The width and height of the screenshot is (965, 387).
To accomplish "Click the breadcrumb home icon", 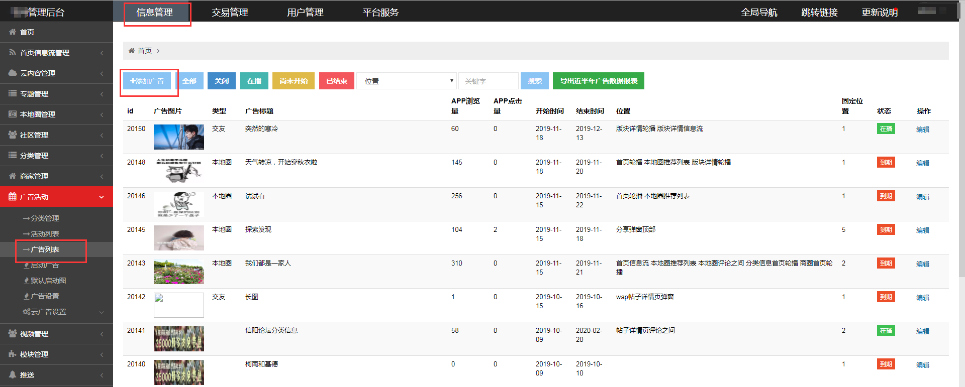I will click(132, 51).
